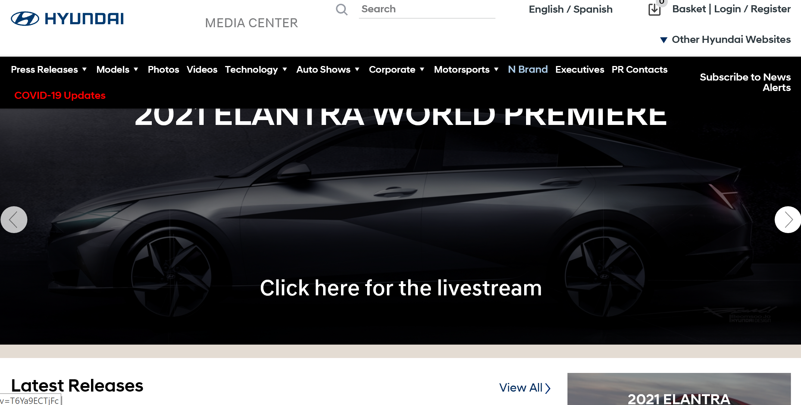Image resolution: width=801 pixels, height=405 pixels.
Task: Click the 2021 Elantra World Premiere headline
Action: pyautogui.click(x=401, y=117)
